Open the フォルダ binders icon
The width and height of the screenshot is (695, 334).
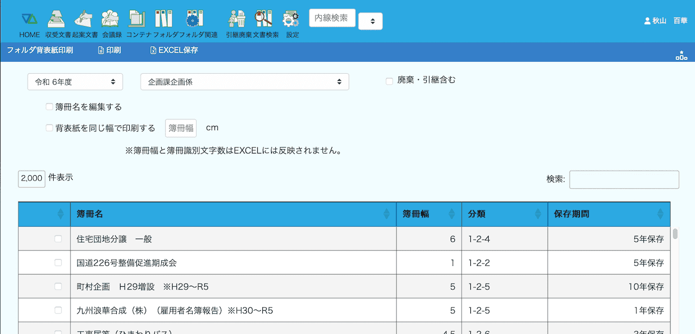point(163,20)
